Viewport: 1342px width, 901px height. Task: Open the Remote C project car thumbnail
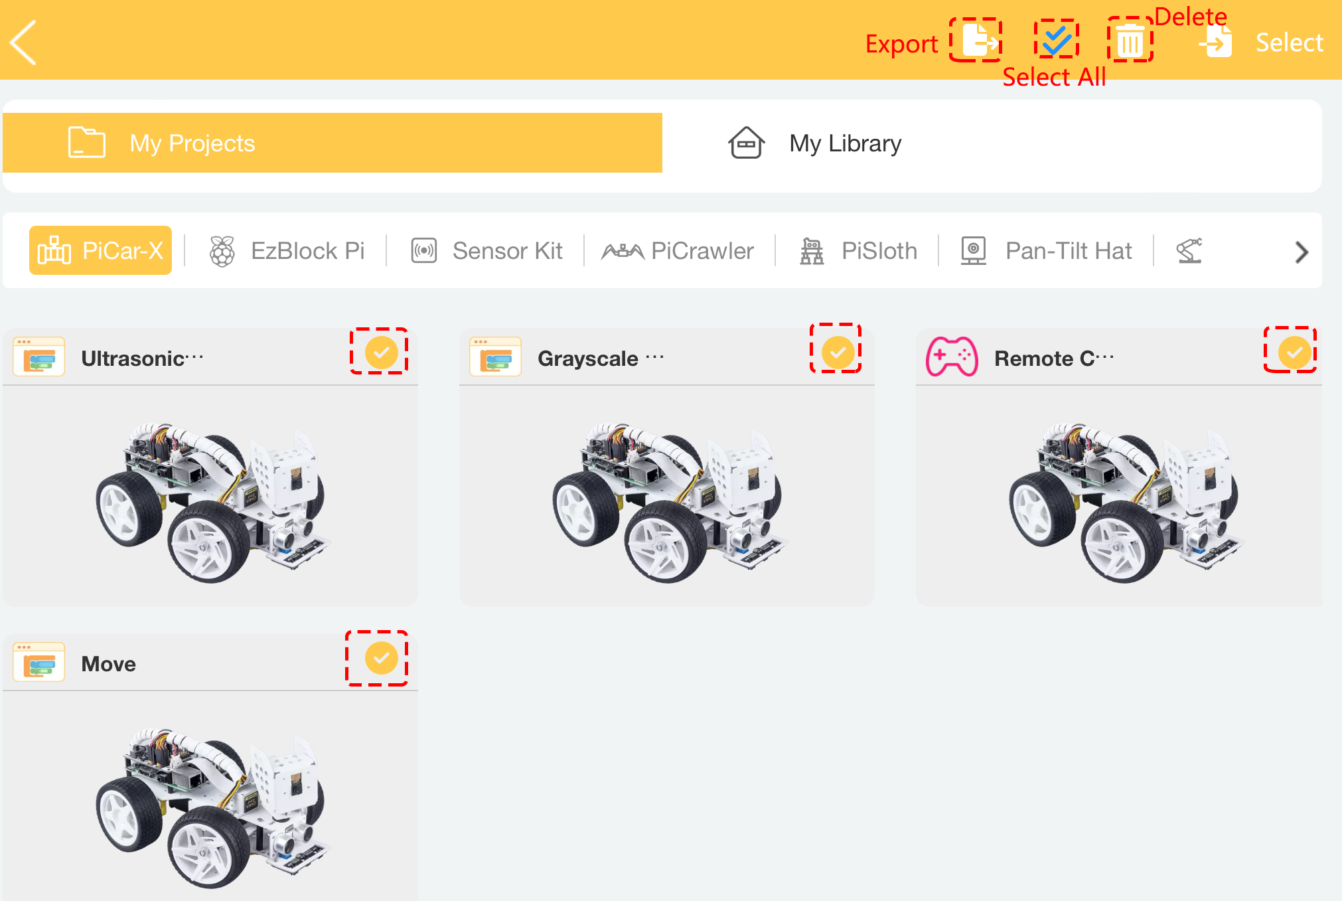click(x=1125, y=502)
